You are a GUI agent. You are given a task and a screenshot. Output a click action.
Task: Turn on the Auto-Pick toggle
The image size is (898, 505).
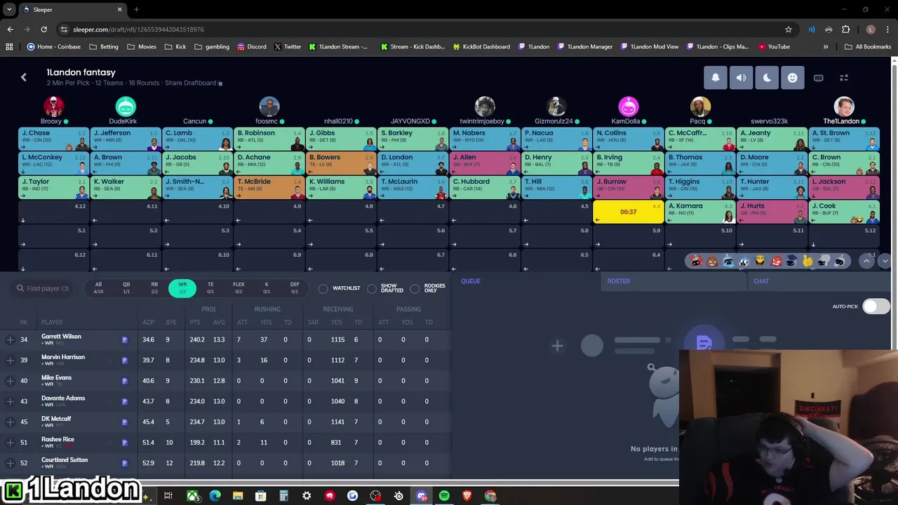pos(876,306)
